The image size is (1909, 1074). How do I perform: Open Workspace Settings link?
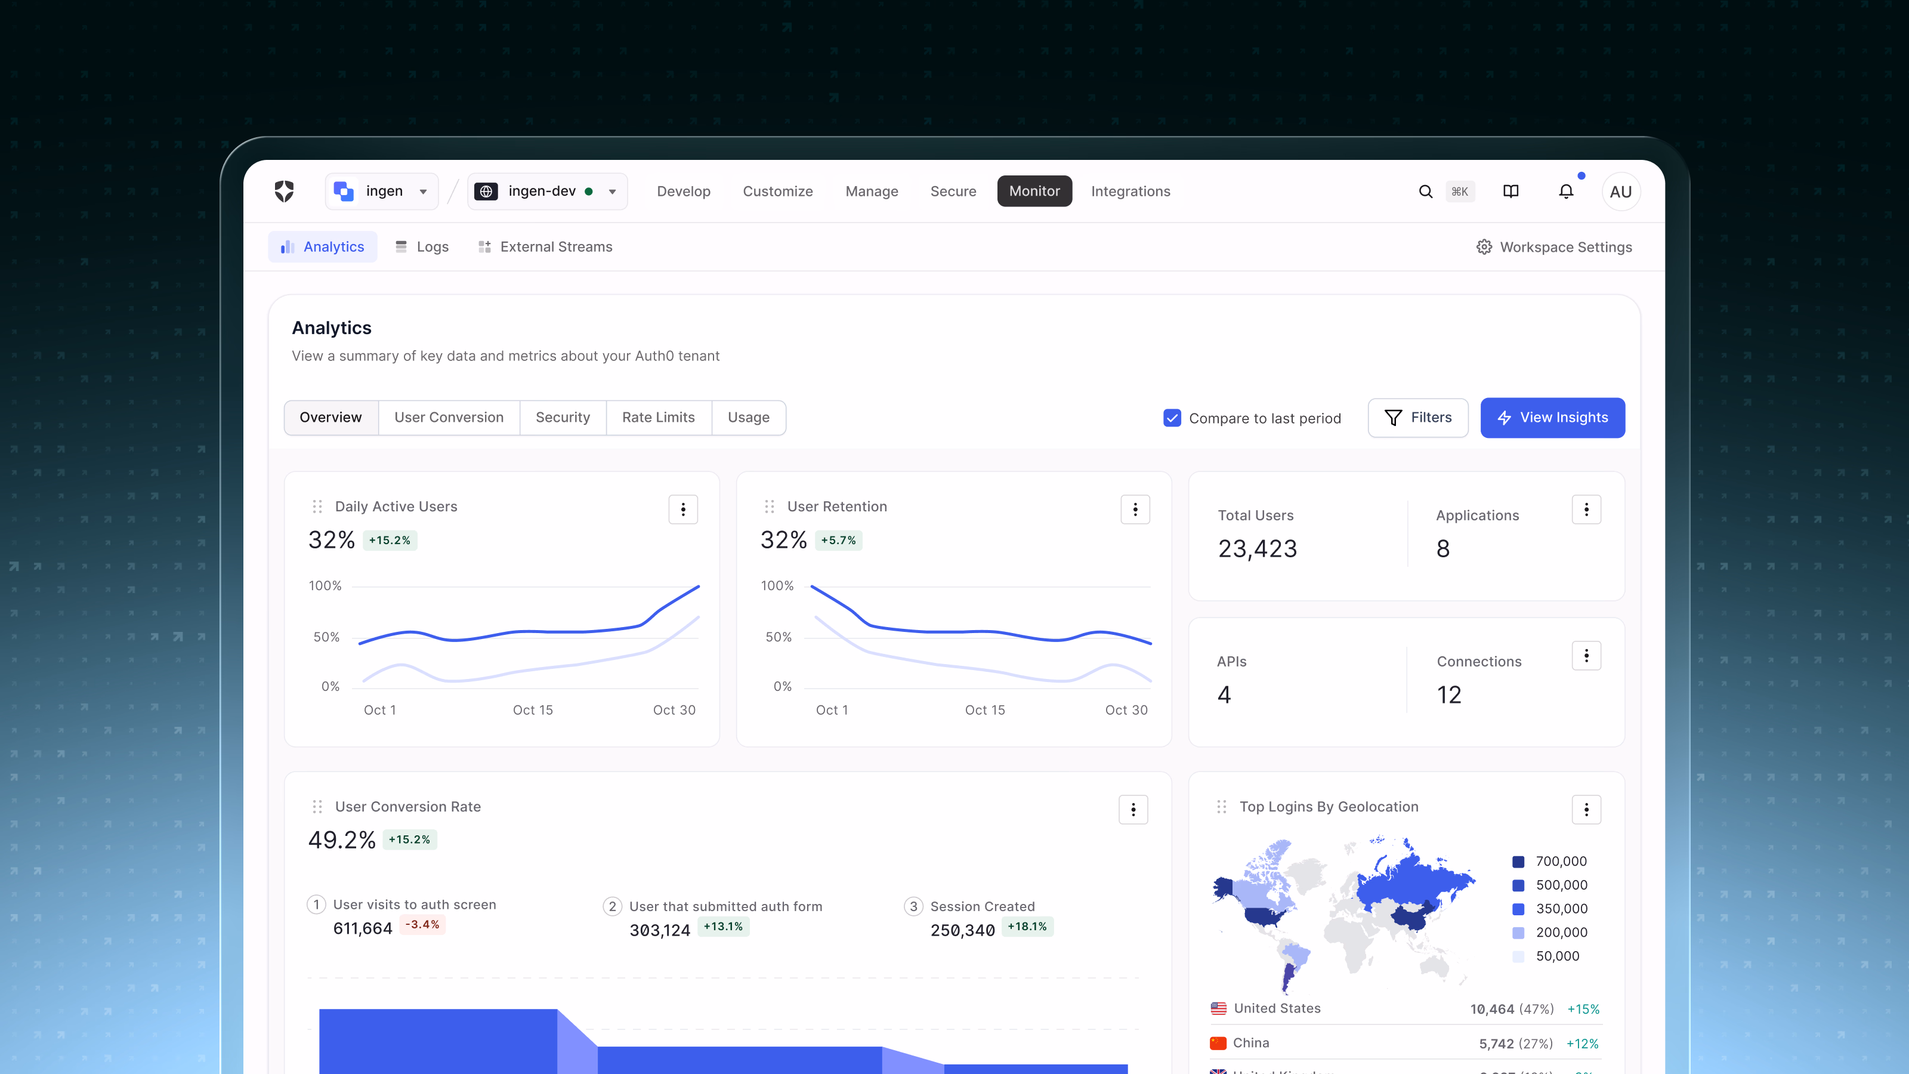[x=1554, y=247]
